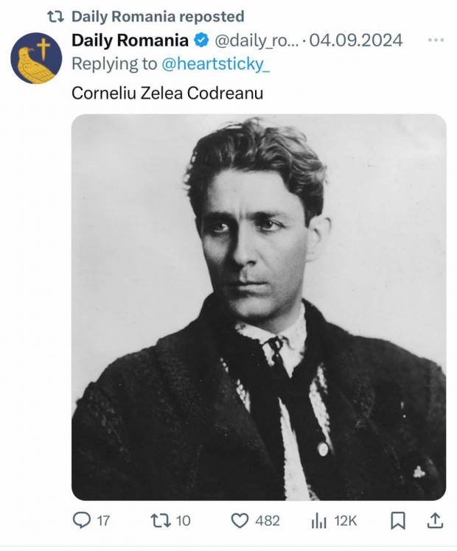The height and width of the screenshot is (551, 457).
Task: Click the 12K views count
Action: [346, 520]
